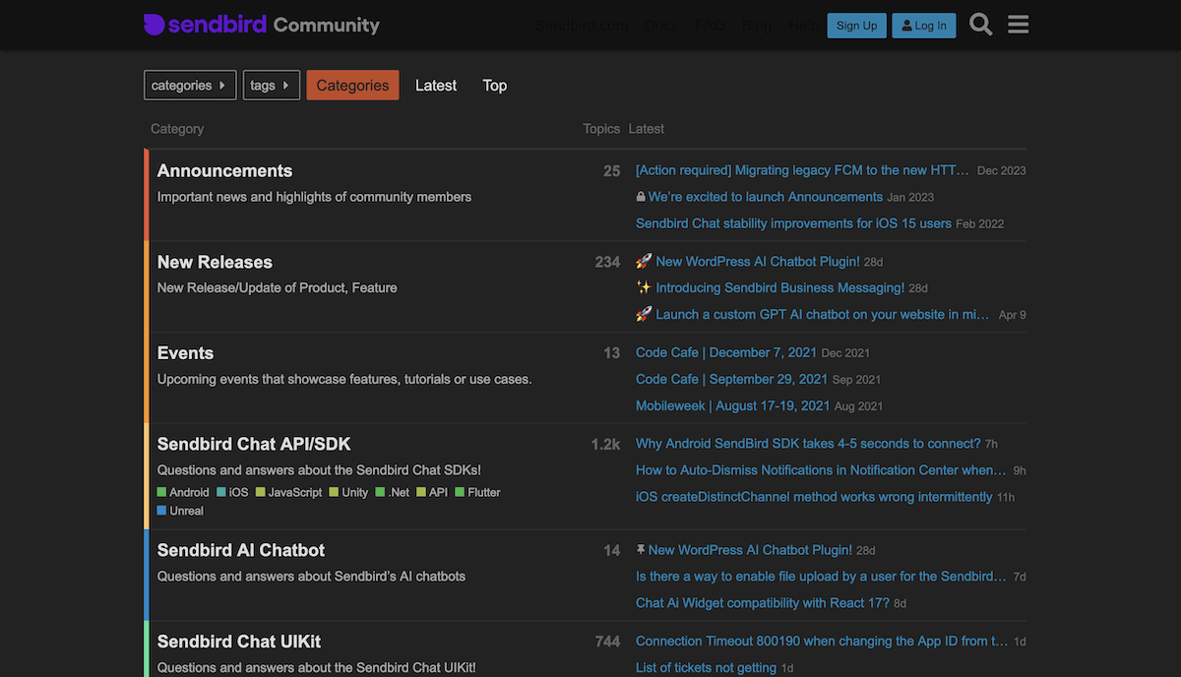Click the Chat UIKit topic count 744
The image size is (1181, 677).
tap(607, 642)
